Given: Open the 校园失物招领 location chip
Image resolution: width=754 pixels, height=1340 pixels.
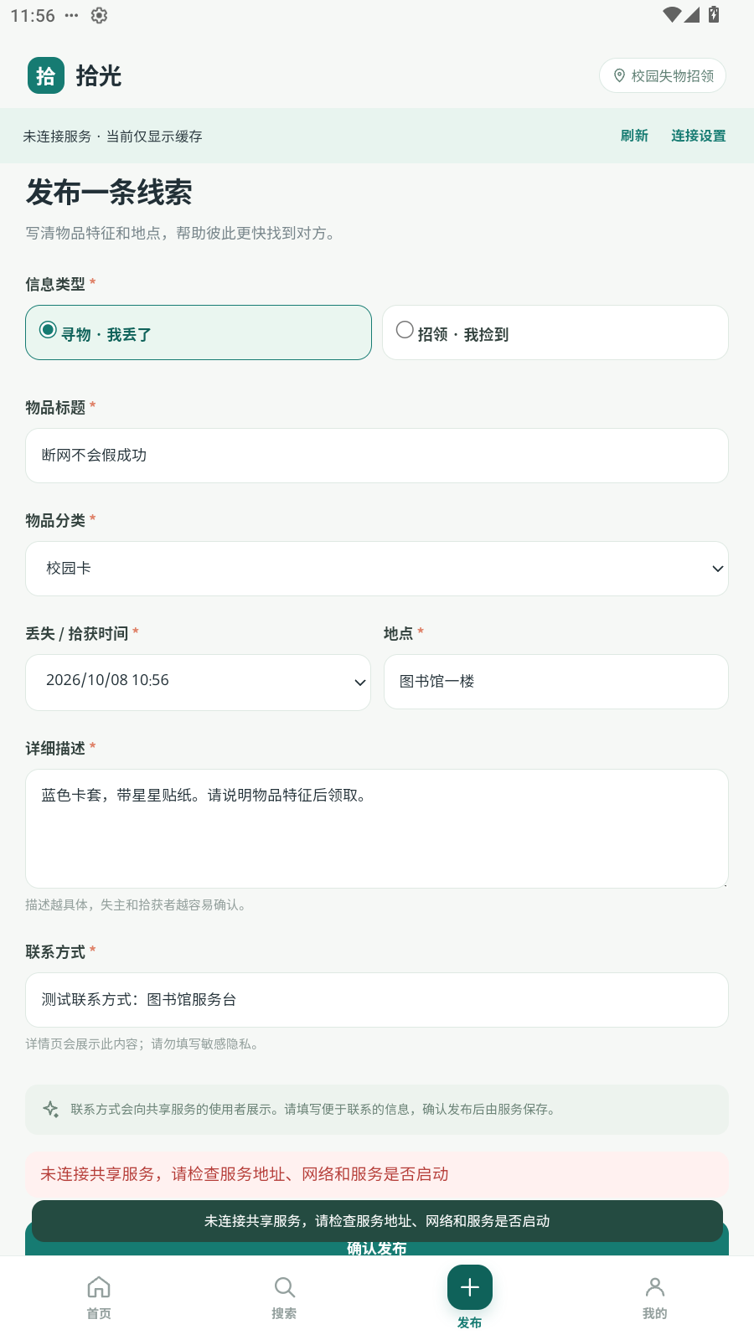Looking at the screenshot, I should (663, 75).
